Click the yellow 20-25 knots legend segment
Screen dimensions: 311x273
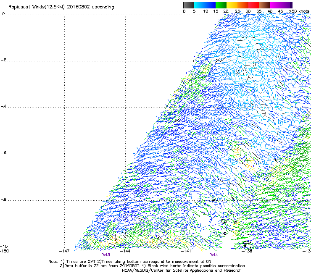coord(232,5)
